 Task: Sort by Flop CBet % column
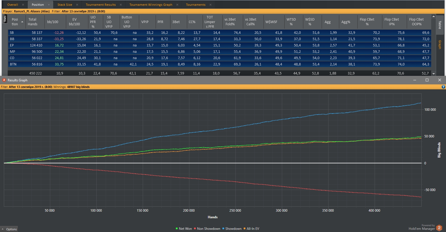[x=369, y=22]
